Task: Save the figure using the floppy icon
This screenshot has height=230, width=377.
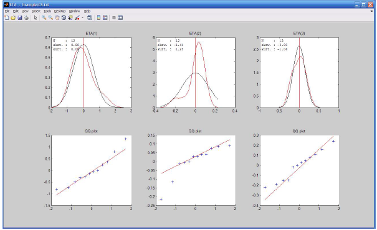Action: pyautogui.click(x=20, y=17)
